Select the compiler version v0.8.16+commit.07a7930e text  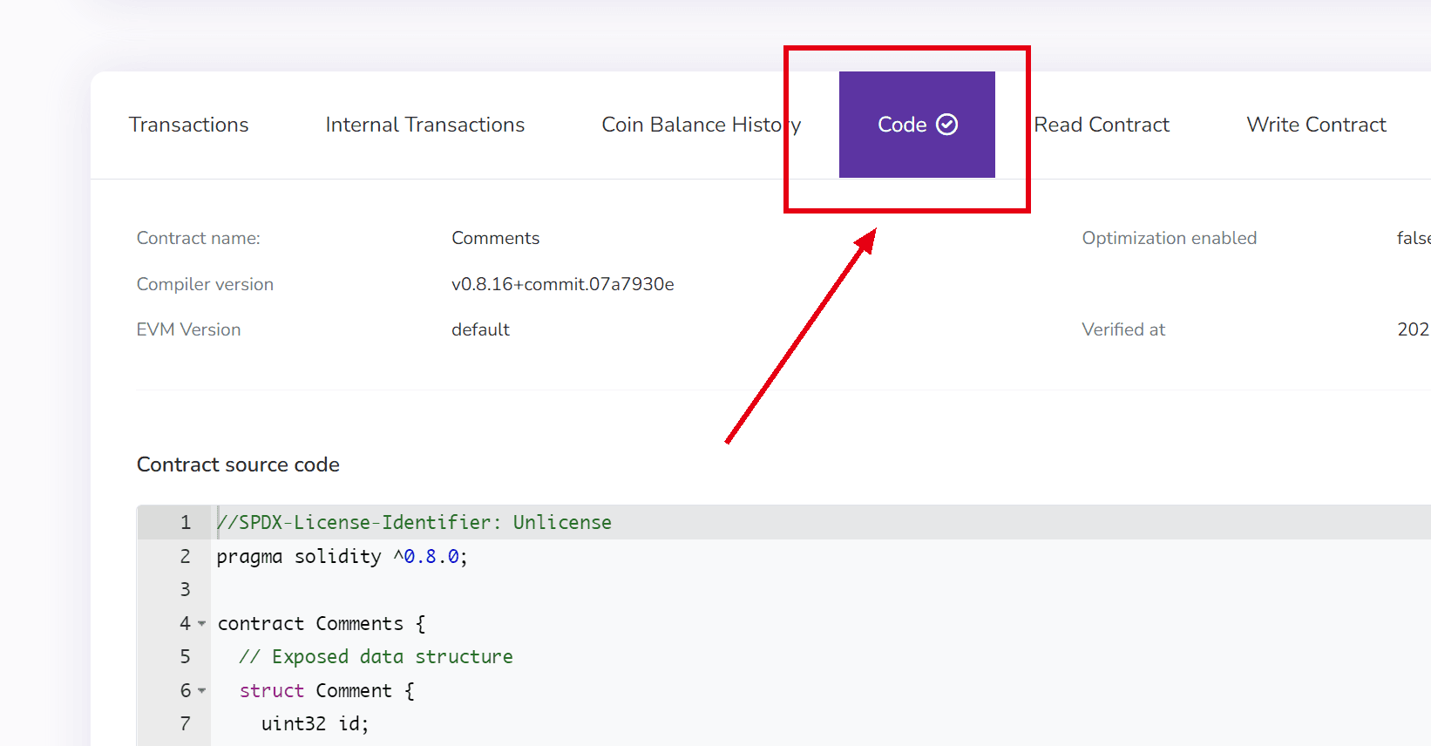point(562,284)
